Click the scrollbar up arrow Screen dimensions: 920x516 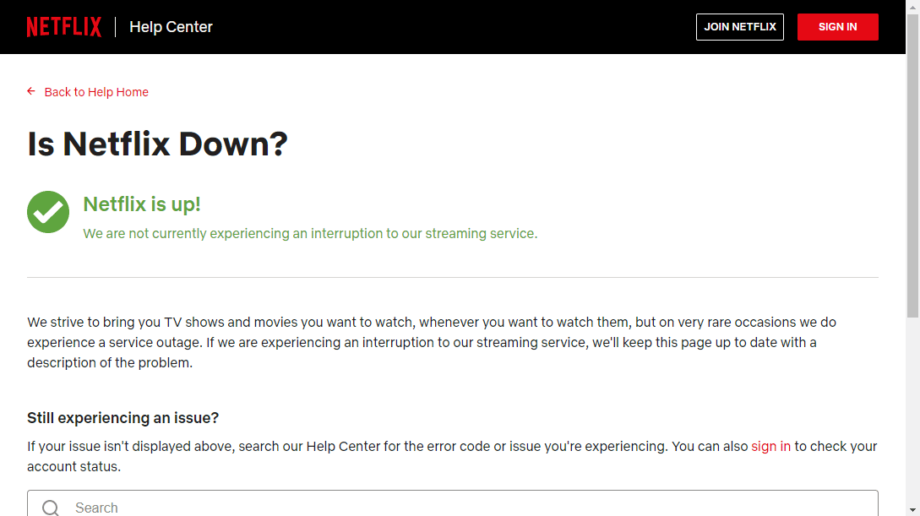(913, 7)
